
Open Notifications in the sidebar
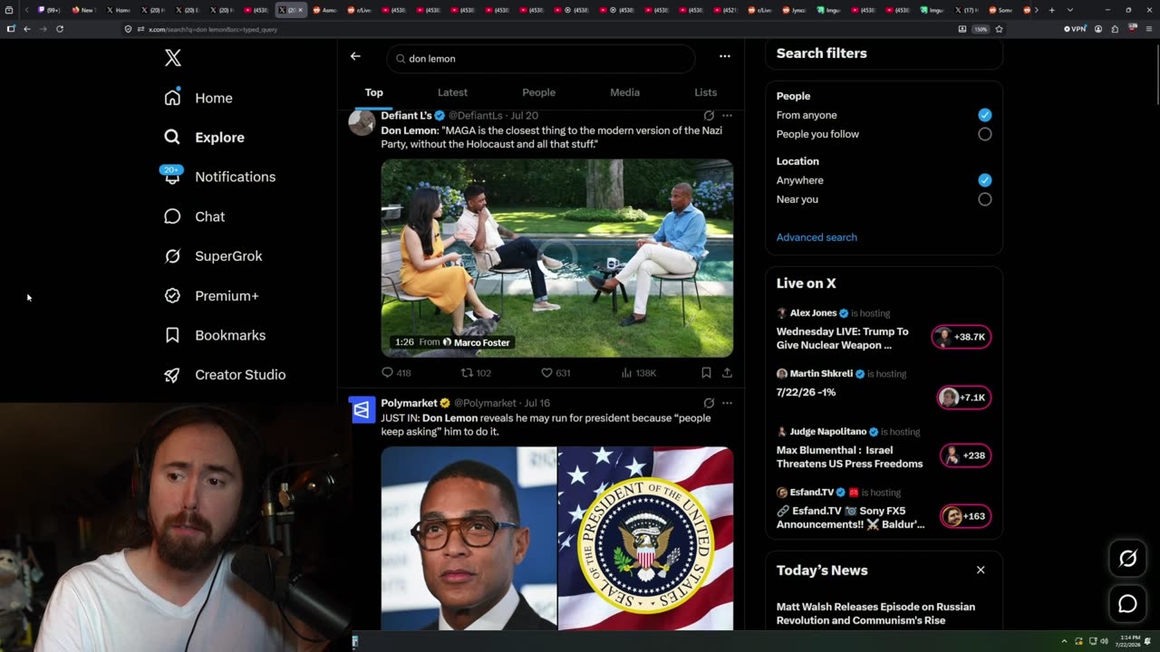tap(219, 177)
